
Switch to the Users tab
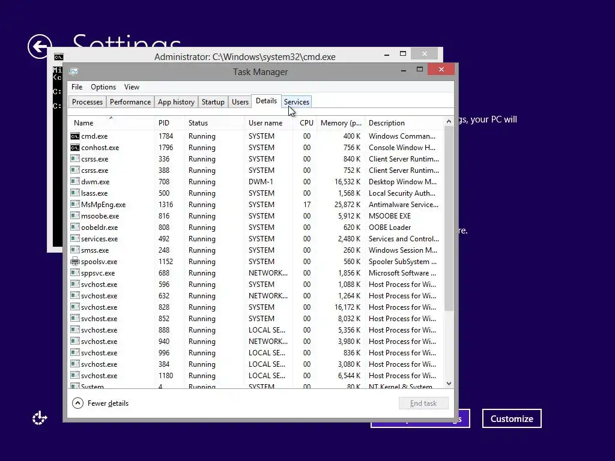tap(240, 102)
